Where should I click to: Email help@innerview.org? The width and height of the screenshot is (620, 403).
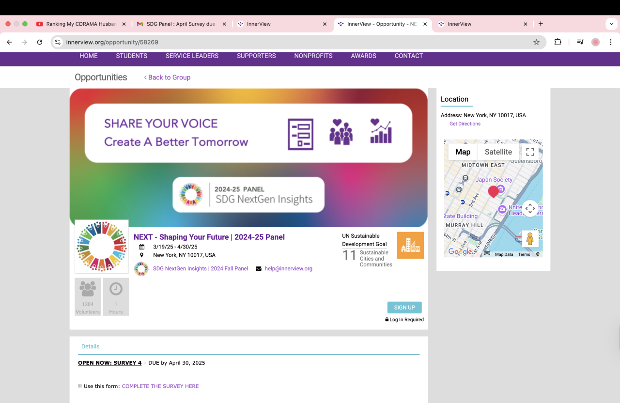coord(289,269)
